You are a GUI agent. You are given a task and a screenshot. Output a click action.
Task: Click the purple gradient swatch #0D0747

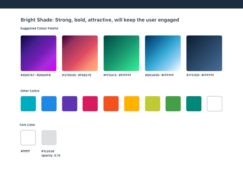pyautogui.click(x=39, y=53)
